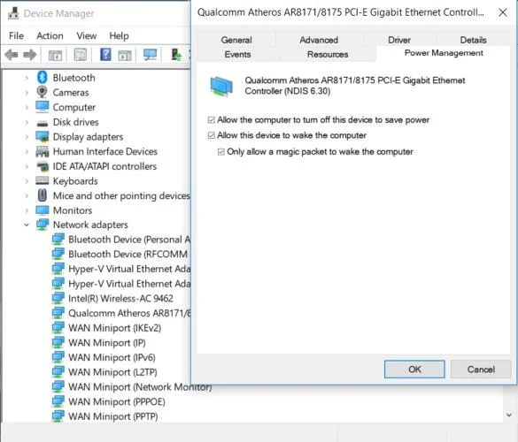Image resolution: width=518 pixels, height=442 pixels.
Task: Click the Bluetooth category icon
Action: point(42,78)
